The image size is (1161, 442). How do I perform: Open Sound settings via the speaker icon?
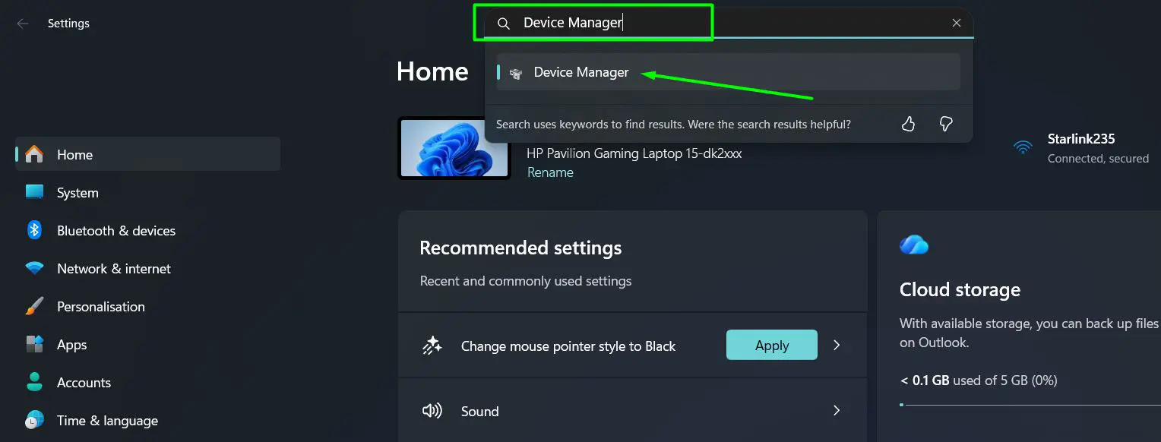coord(432,411)
